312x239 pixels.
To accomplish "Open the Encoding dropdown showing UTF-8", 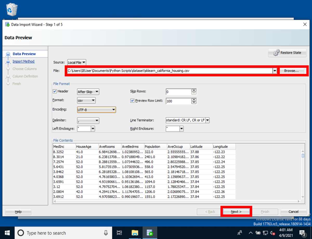I will [96, 110].
